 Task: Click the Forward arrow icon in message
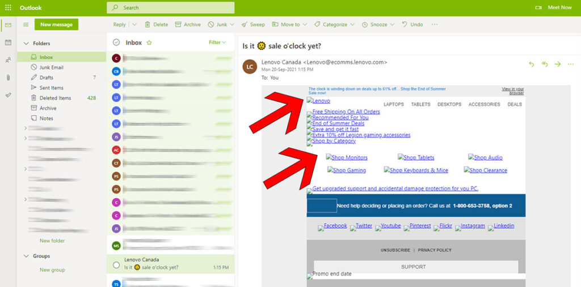(558, 64)
